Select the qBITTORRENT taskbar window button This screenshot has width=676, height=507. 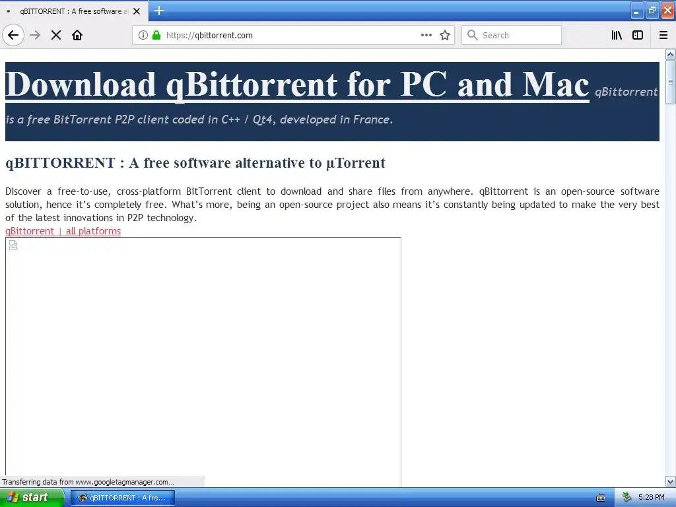(x=123, y=498)
